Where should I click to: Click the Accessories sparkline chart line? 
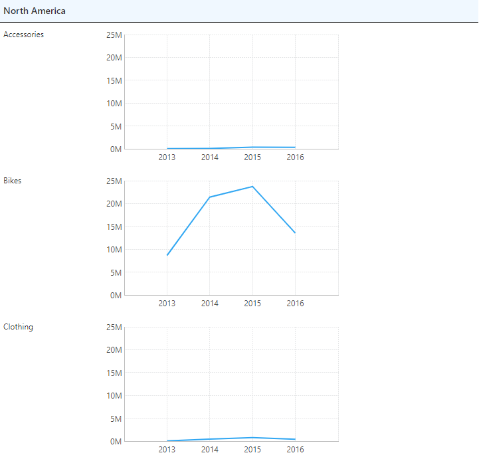pyautogui.click(x=231, y=148)
